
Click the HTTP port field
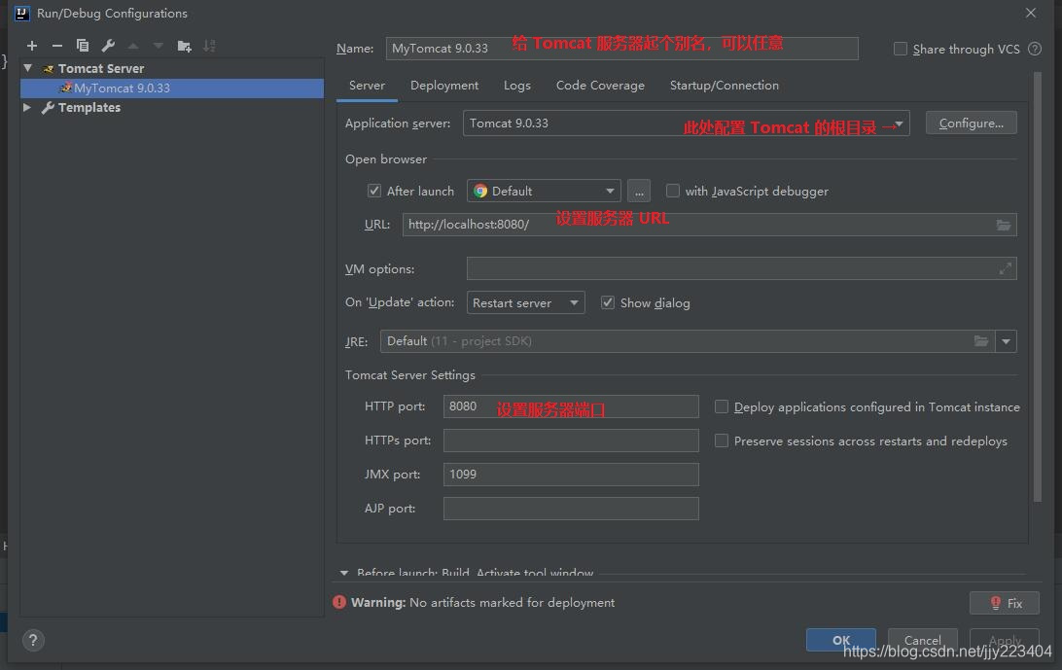pos(571,406)
